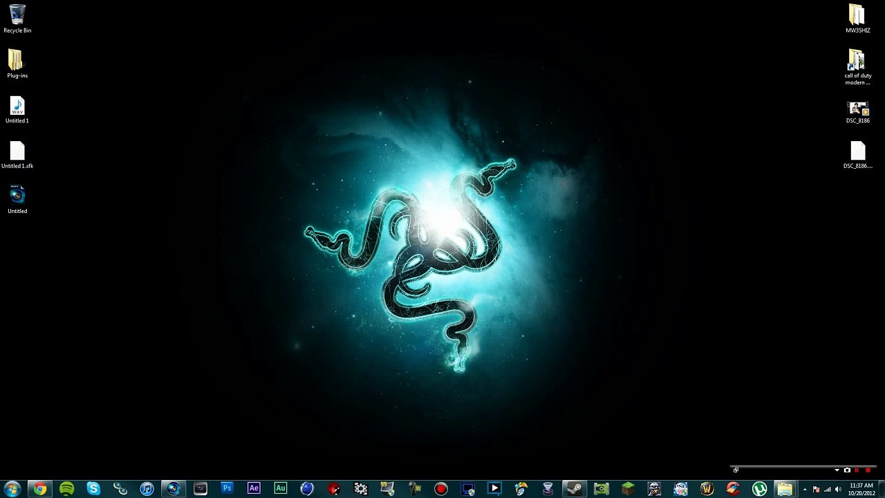Click the Show desktop button
Image resolution: width=885 pixels, height=498 pixels.
pyautogui.click(x=881, y=489)
